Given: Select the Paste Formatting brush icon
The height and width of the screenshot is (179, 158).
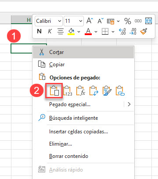Looking at the screenshot, I should (107, 91).
